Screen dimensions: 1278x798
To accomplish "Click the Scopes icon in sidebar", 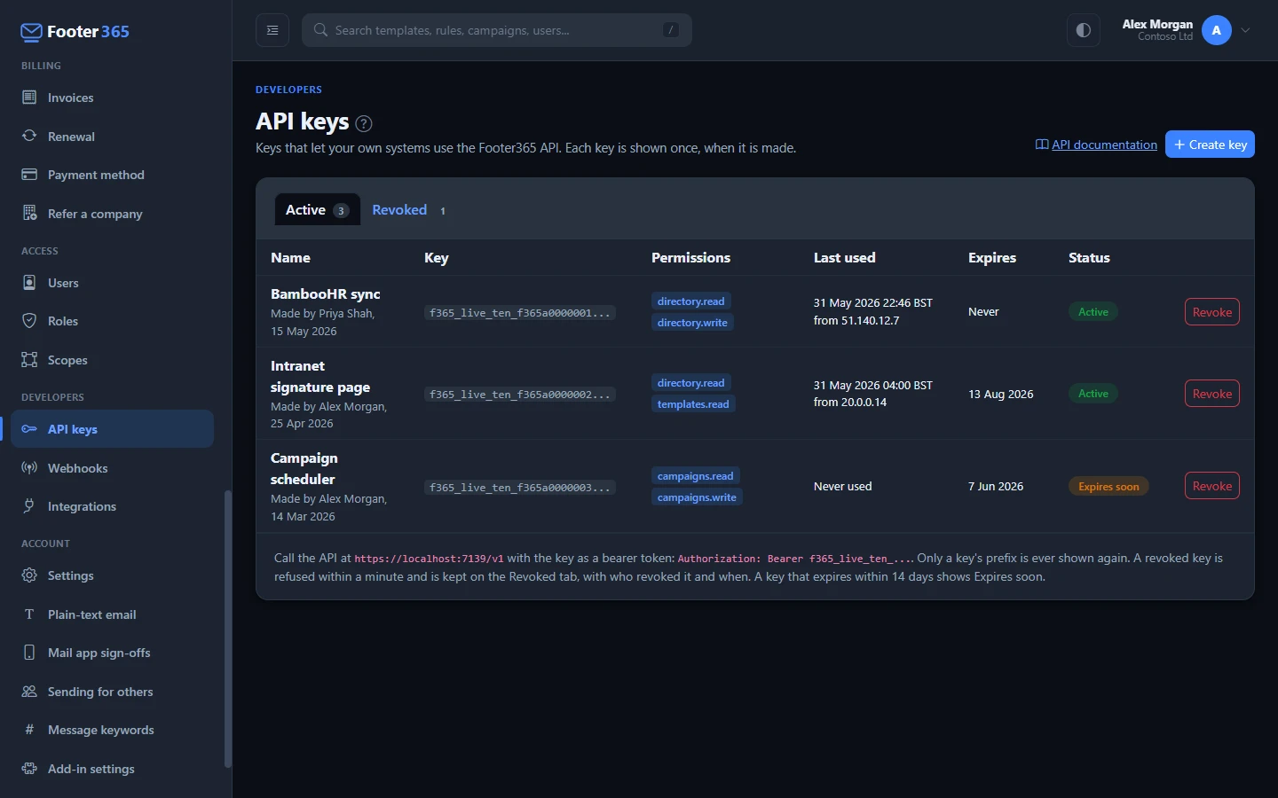I will (29, 360).
